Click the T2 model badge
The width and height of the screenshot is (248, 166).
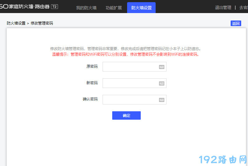pyautogui.click(x=54, y=7)
